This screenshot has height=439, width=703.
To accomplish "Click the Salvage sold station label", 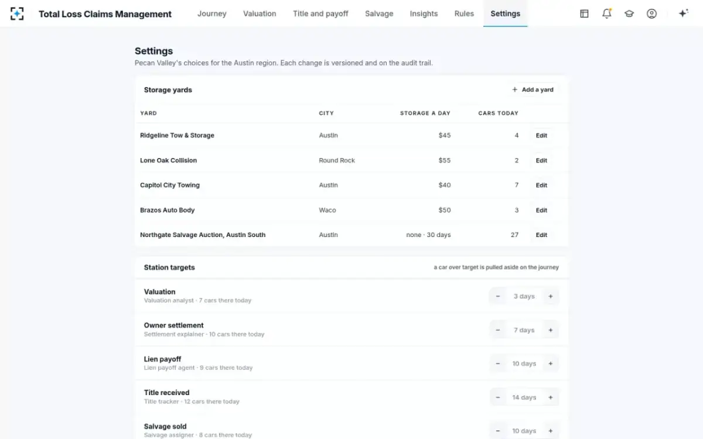I will 165,427.
